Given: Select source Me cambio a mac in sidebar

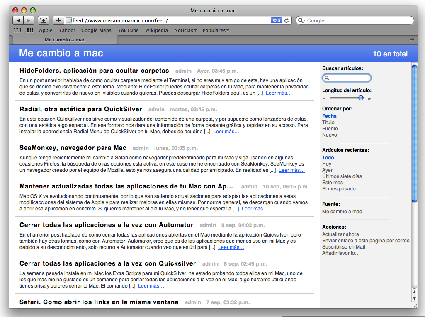Looking at the screenshot, I should tap(342, 212).
